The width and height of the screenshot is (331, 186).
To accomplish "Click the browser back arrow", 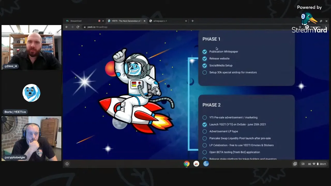I will pyautogui.click(x=67, y=27).
